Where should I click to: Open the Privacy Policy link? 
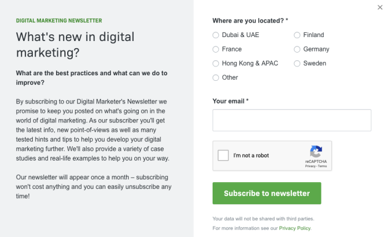[x=295, y=228]
